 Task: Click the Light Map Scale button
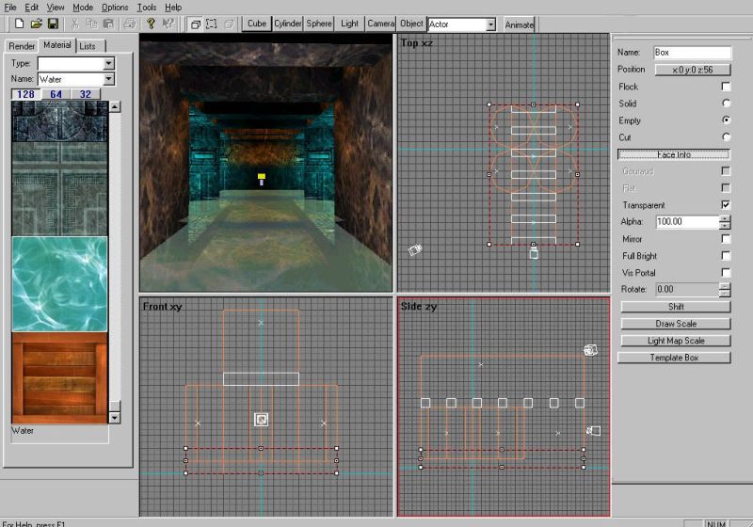676,341
